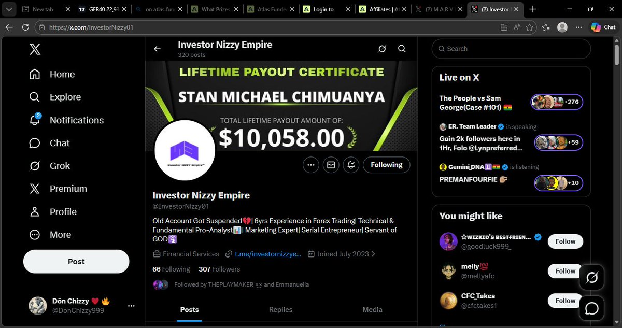Open the tab search dropdown arrow
622x328 pixels.
coord(9,9)
